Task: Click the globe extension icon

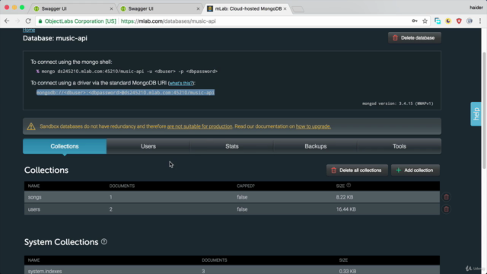Action: pyautogui.click(x=469, y=21)
